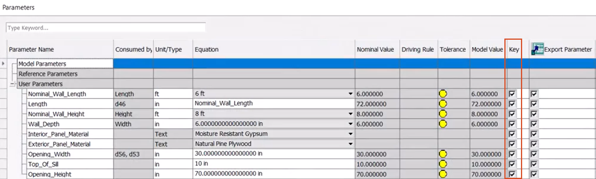Uncheck Export Parameter for Interior_Panel_Material

pyautogui.click(x=534, y=134)
